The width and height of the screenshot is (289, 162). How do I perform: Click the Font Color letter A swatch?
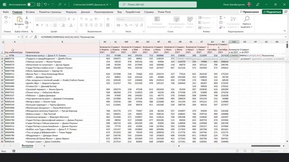pyautogui.click(x=71, y=25)
